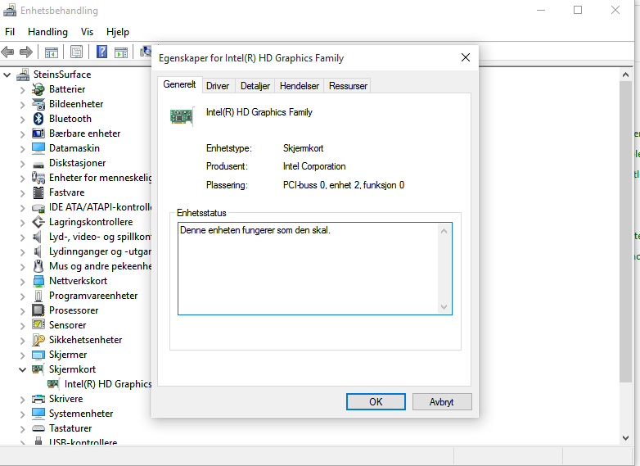
Task: Click the action pane toggle toolbar icon
Action: [121, 52]
